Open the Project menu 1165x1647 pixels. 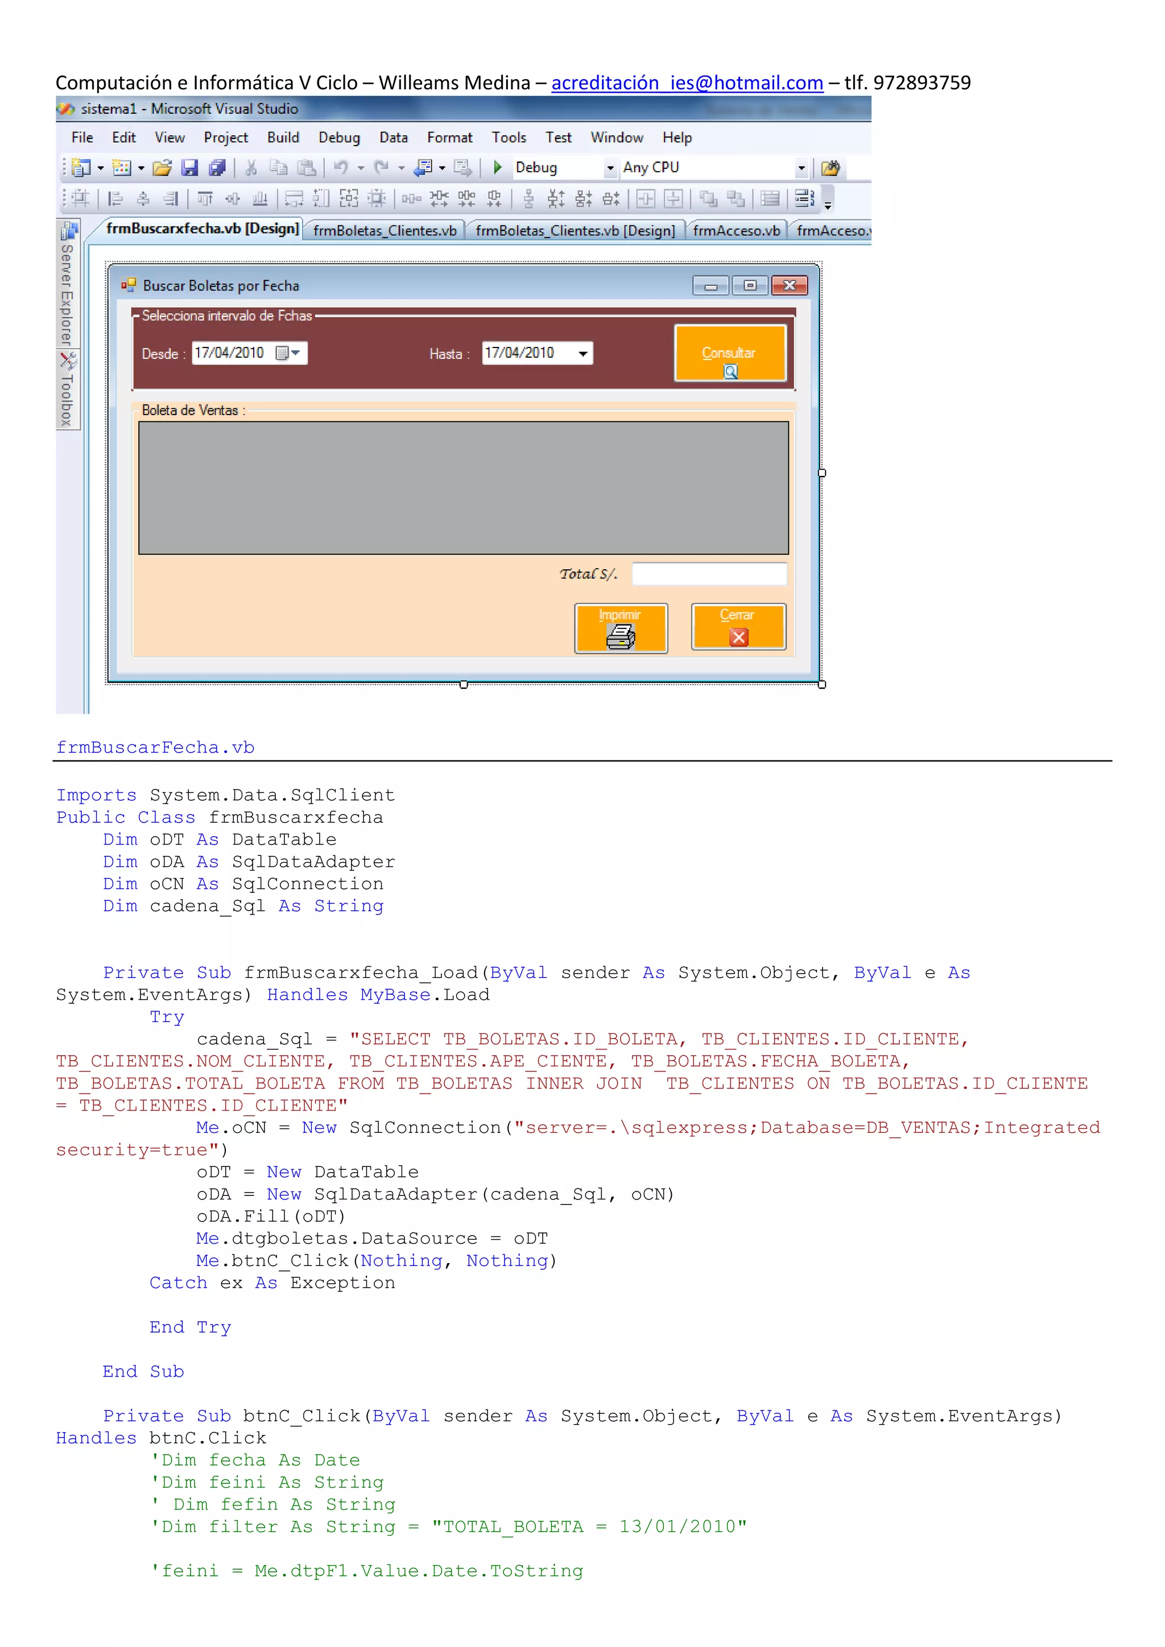pos(226,137)
